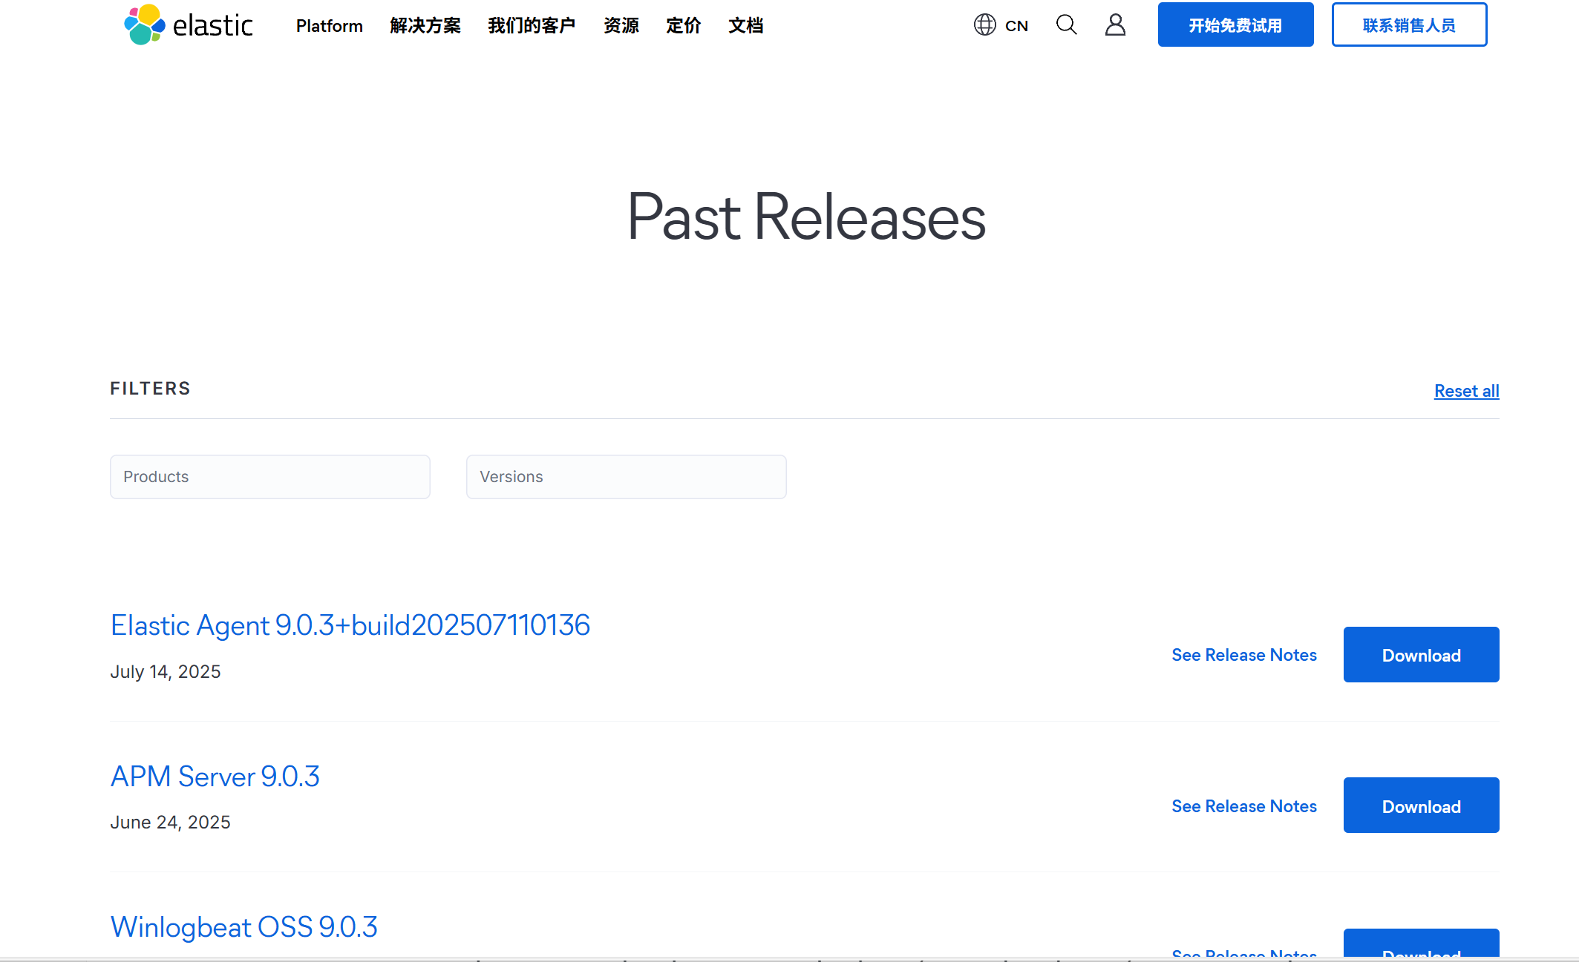Open APM Server 9.0.3 release title

[x=215, y=777]
